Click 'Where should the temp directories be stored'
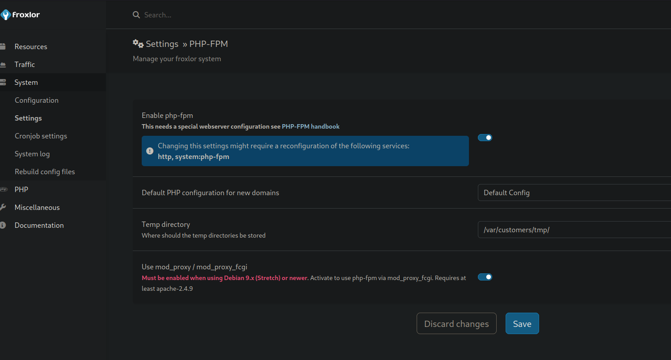Viewport: 671px width, 360px height. [x=203, y=235]
